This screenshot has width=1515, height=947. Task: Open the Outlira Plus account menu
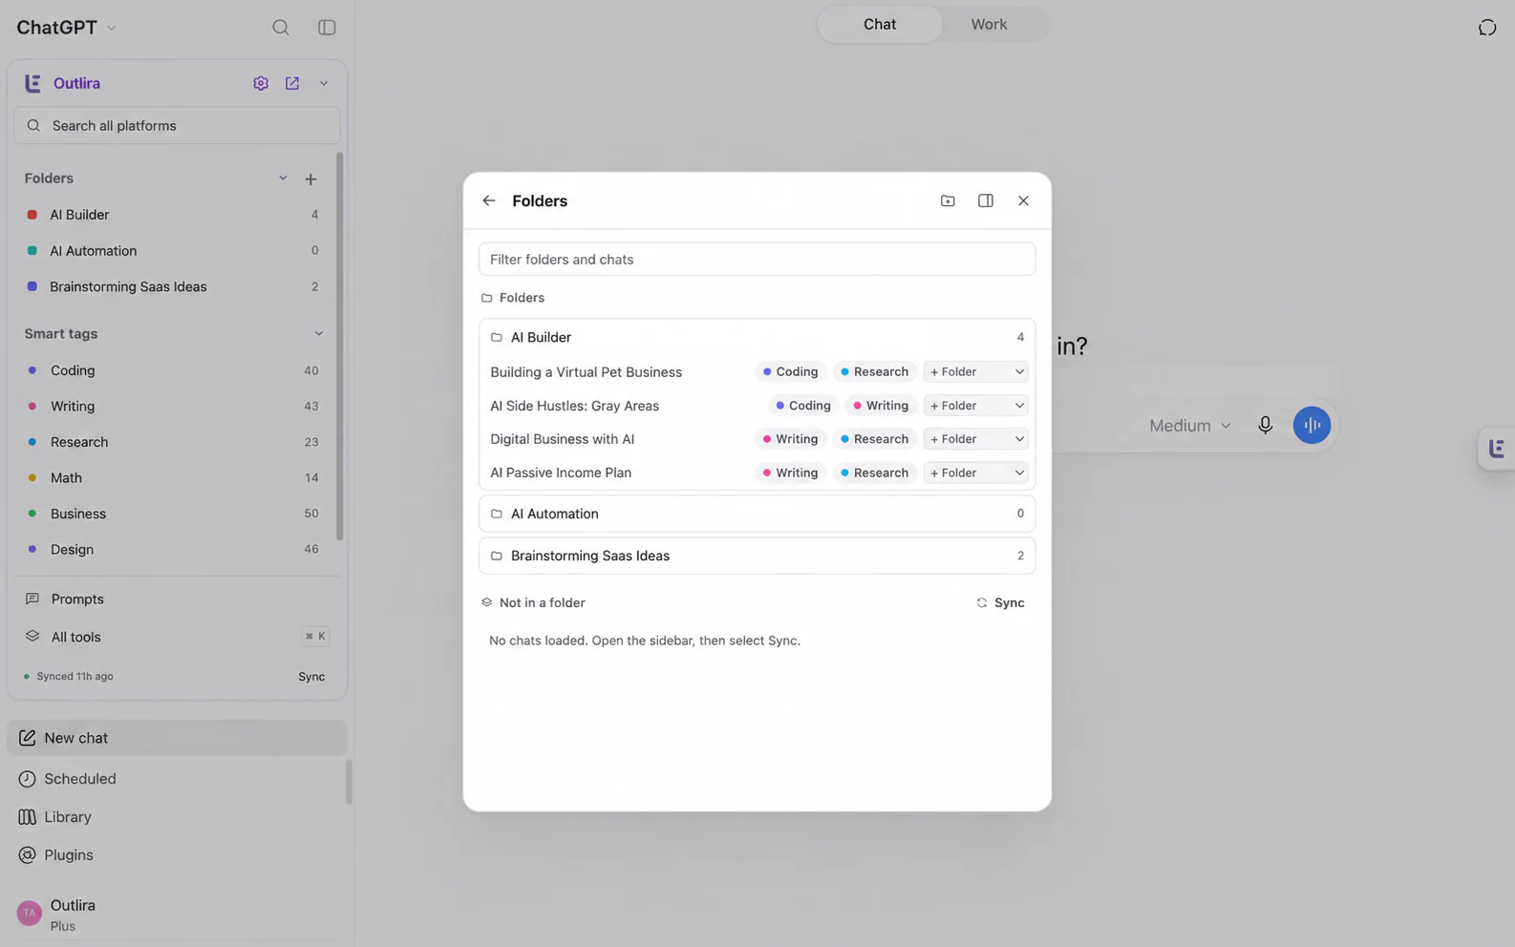(x=177, y=914)
